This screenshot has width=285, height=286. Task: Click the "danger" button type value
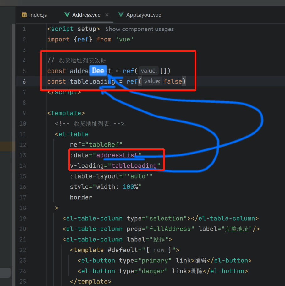(153, 271)
